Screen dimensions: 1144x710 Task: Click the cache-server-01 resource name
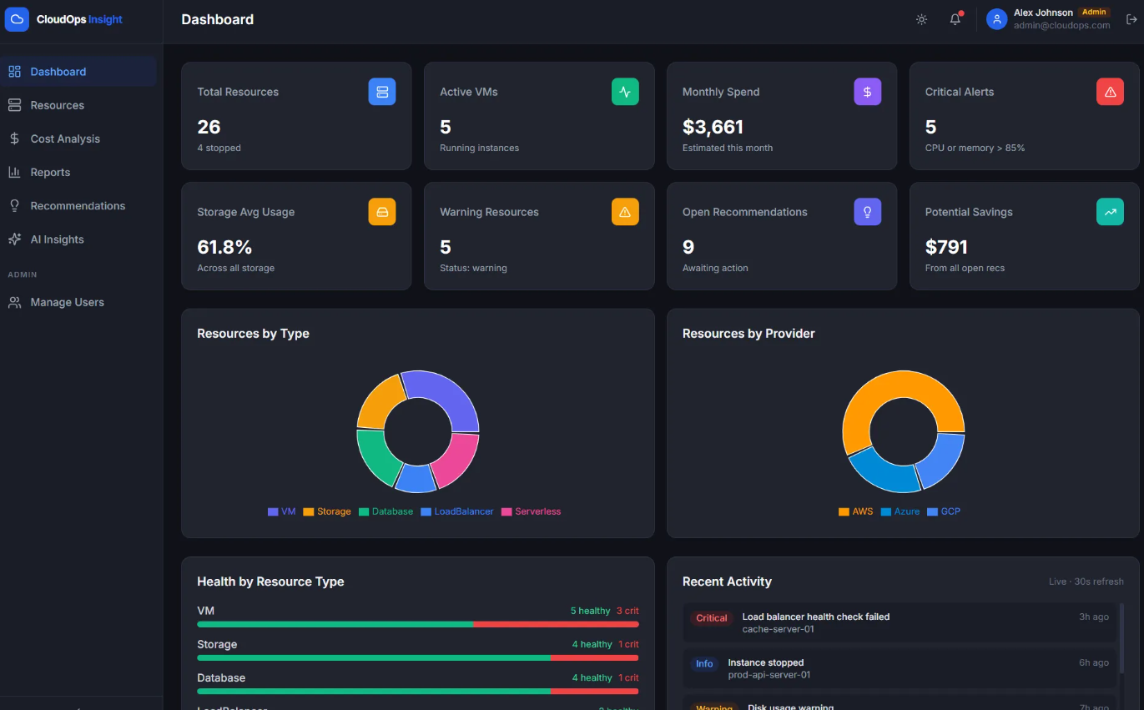778,629
